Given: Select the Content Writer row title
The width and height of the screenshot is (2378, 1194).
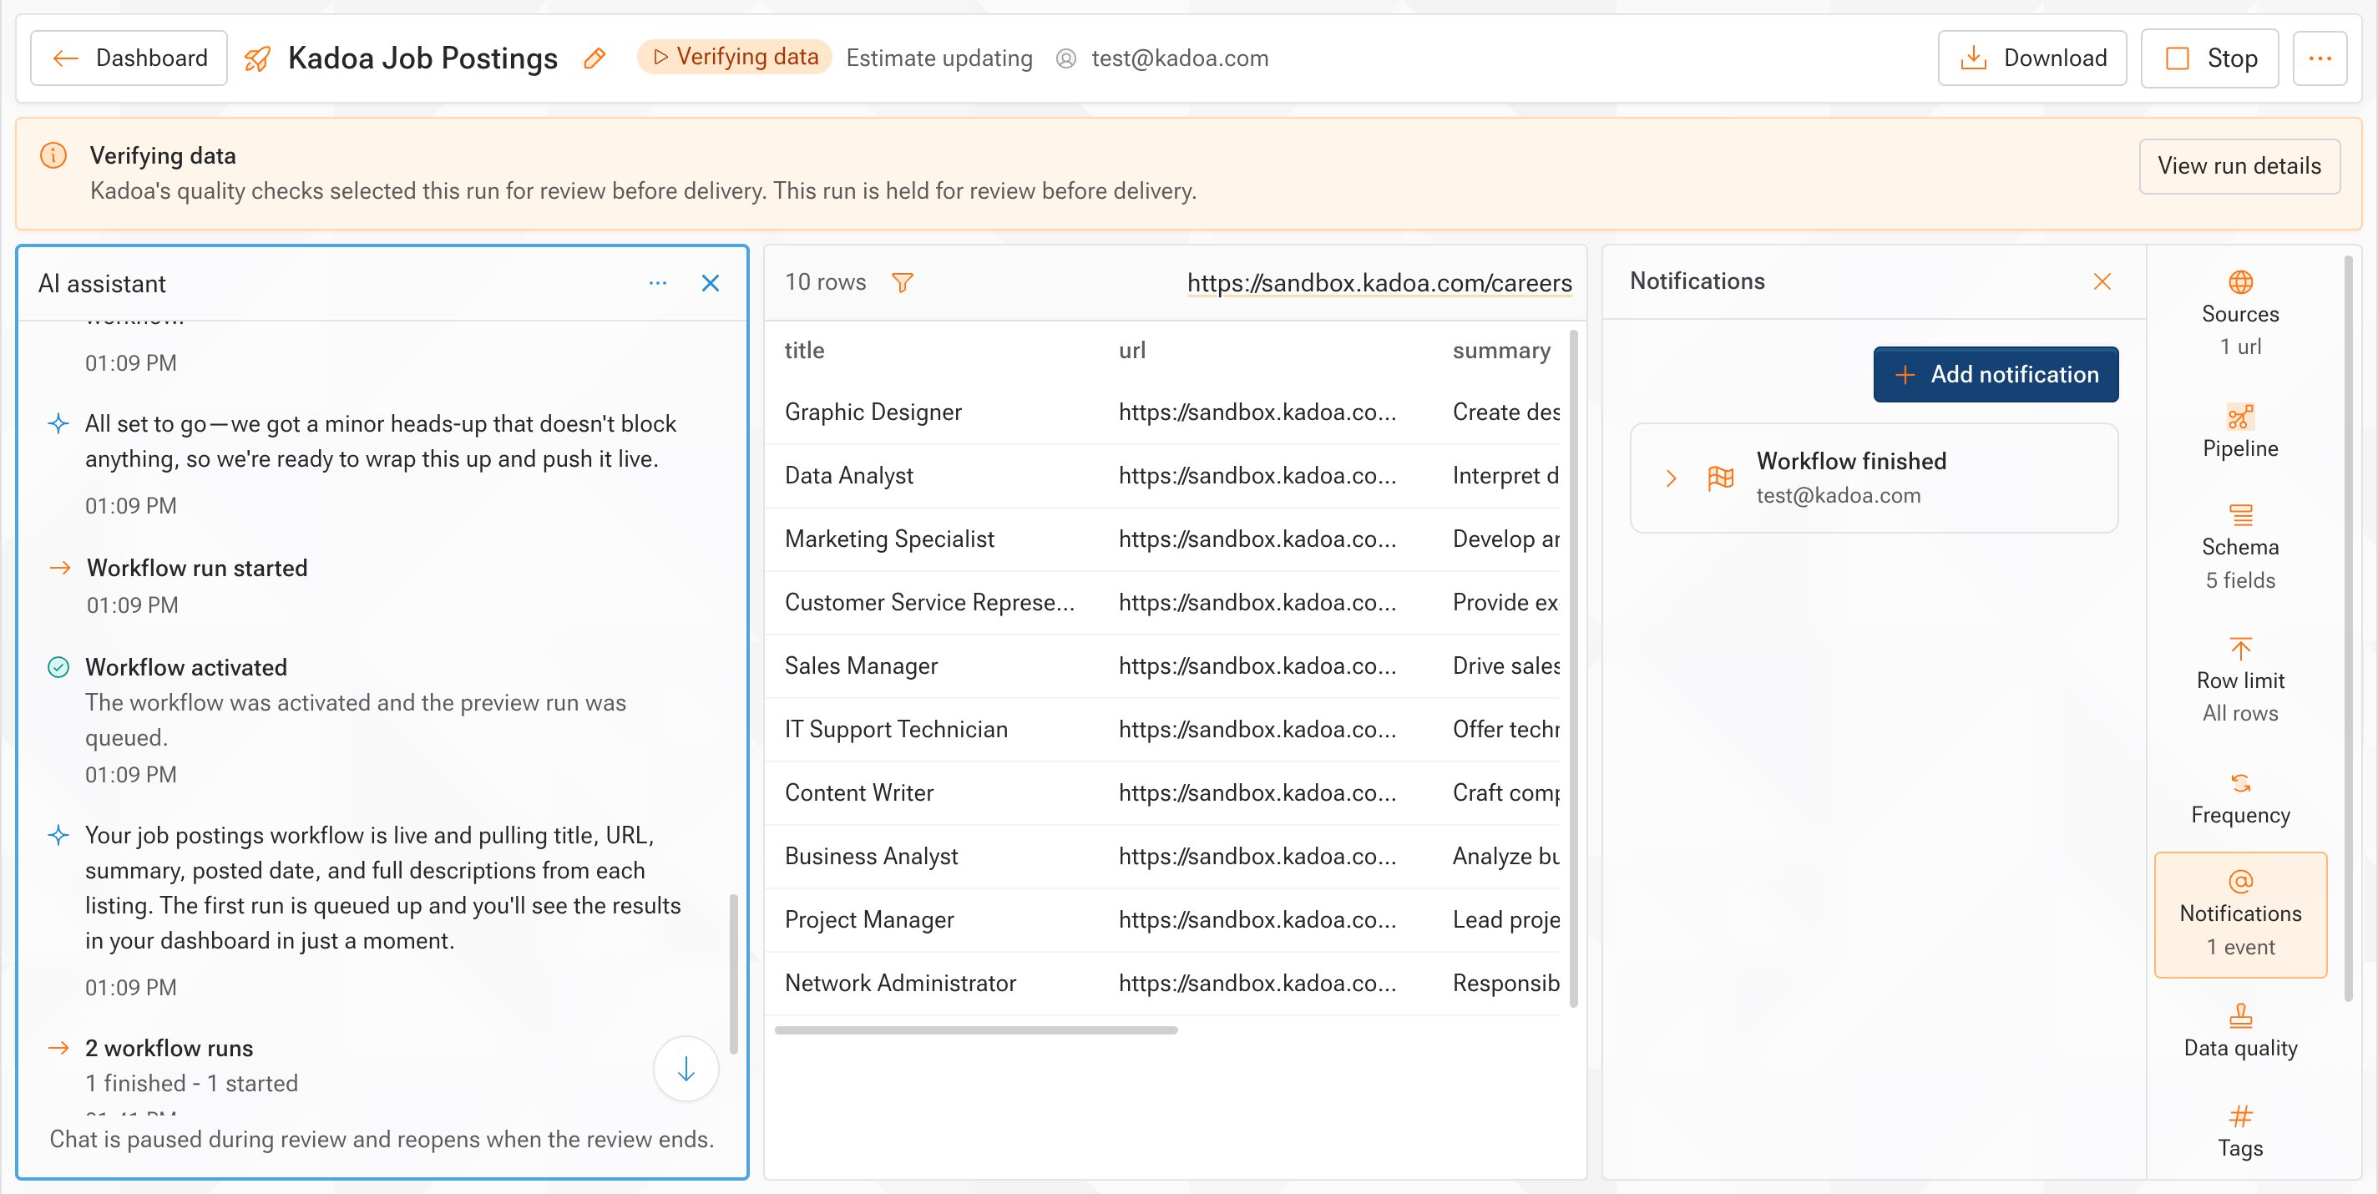Looking at the screenshot, I should pyautogui.click(x=858, y=793).
